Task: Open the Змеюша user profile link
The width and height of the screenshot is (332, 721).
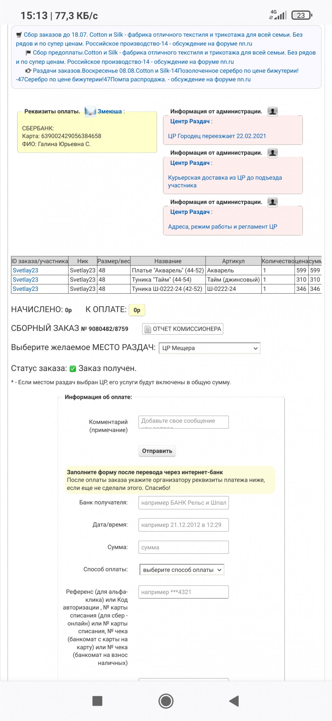Action: (x=110, y=111)
